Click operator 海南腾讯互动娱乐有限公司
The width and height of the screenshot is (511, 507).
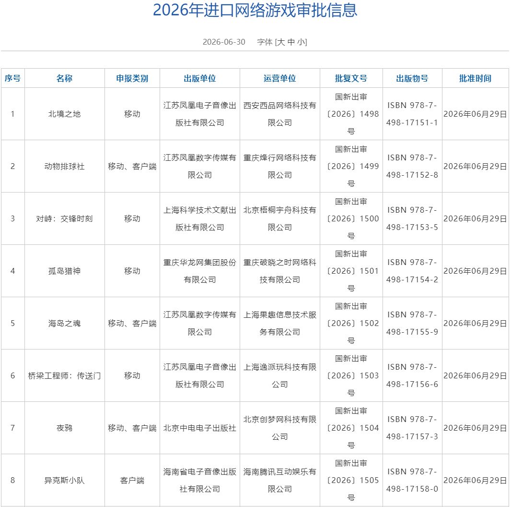point(280,481)
